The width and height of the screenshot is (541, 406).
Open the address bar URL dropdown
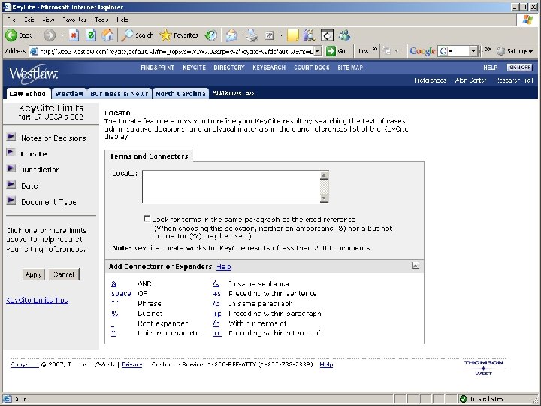point(318,51)
